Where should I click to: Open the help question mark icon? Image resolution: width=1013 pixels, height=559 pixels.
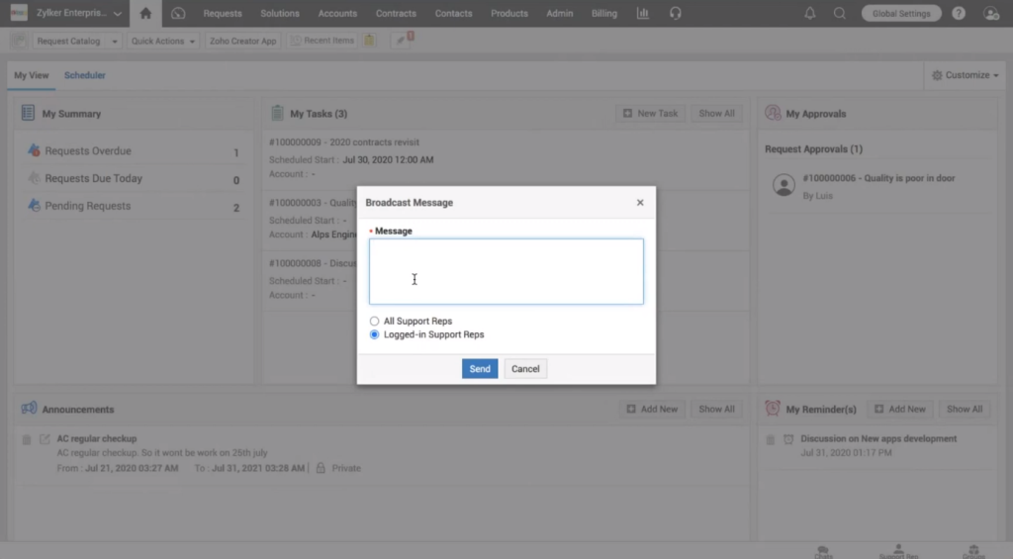[x=959, y=14]
